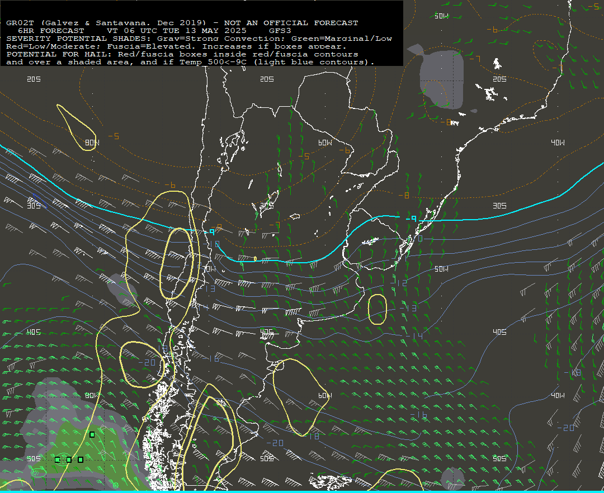
Task: Click the top isolated green hail box
Action: [92, 434]
